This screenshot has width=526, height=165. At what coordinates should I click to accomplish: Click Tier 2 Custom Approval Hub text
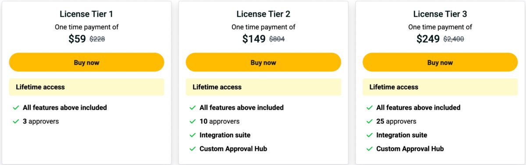click(233, 149)
